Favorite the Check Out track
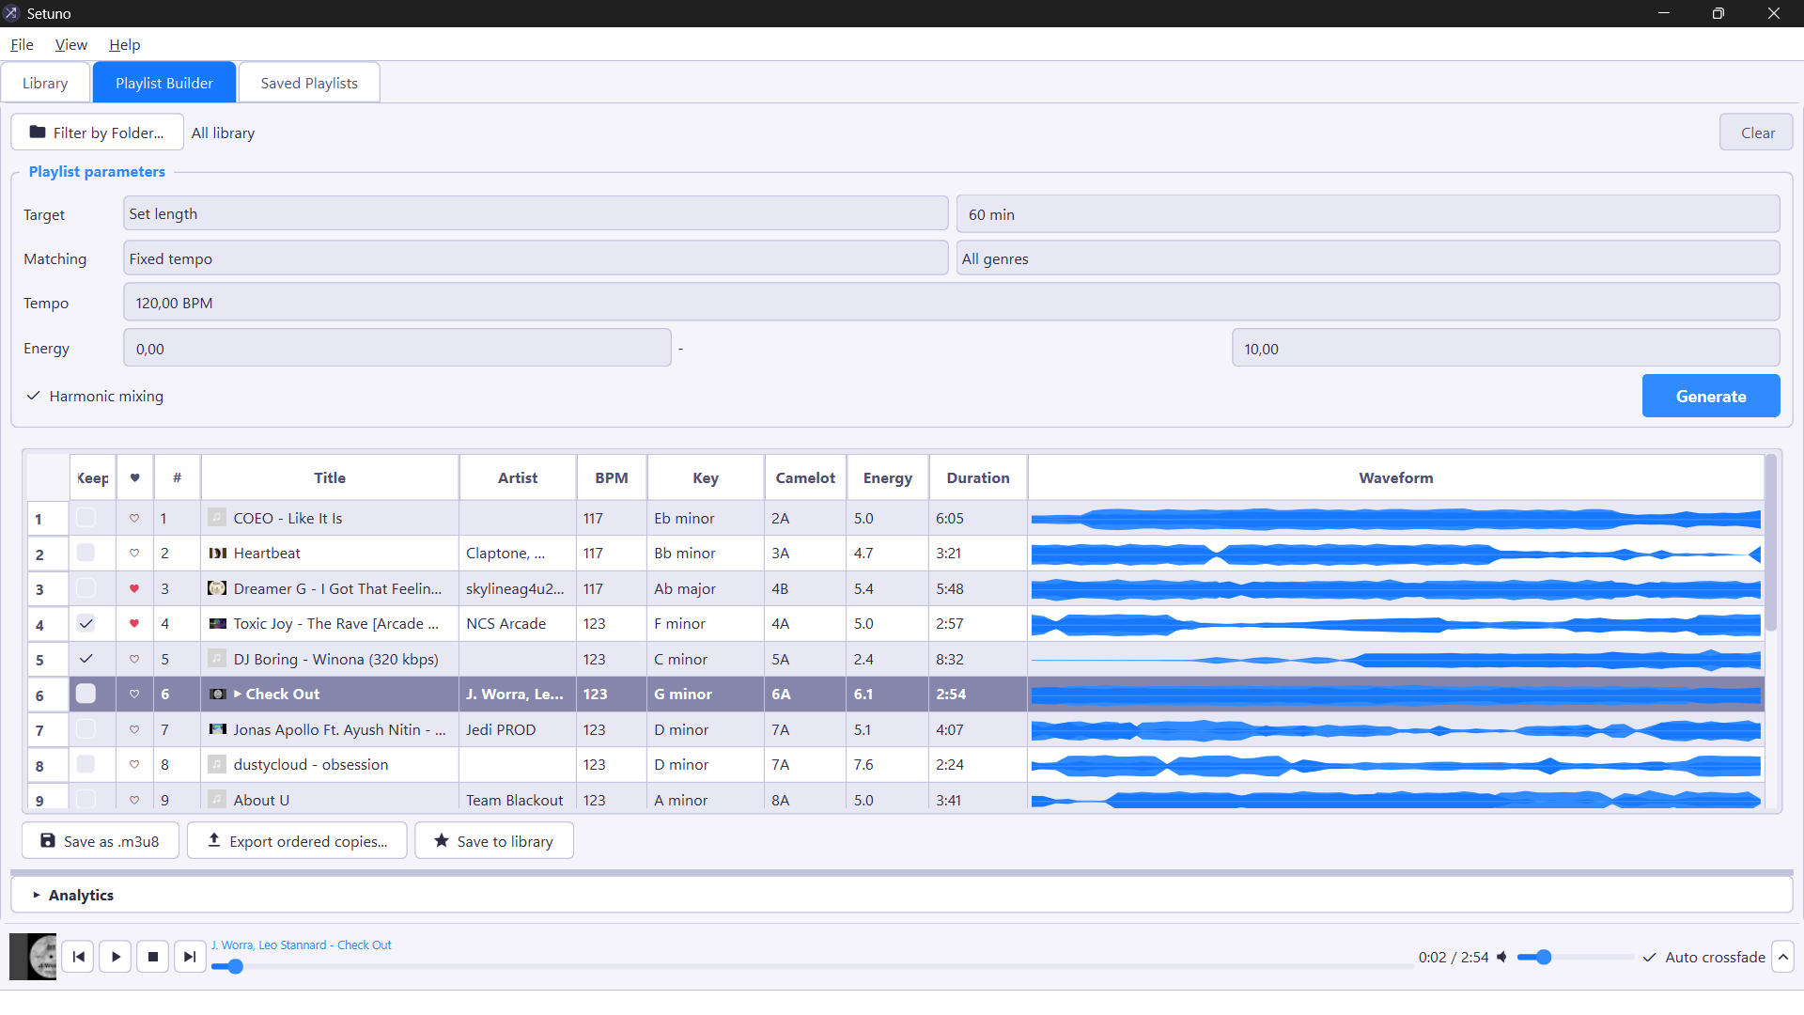Image resolution: width=1804 pixels, height=1015 pixels. (x=134, y=694)
